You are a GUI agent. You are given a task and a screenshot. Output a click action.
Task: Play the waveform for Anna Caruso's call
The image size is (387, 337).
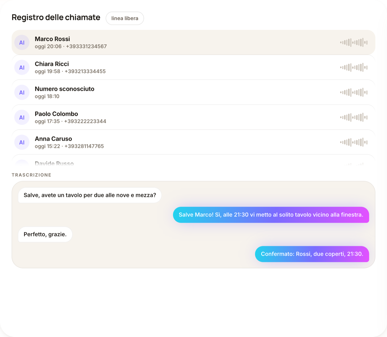[x=354, y=142]
